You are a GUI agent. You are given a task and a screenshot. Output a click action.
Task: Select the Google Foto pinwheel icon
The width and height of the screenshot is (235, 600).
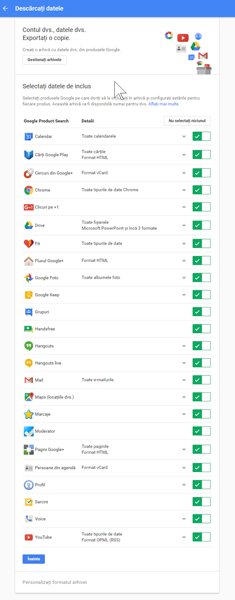click(28, 278)
